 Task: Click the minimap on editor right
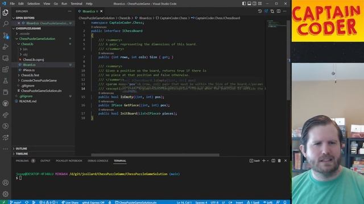click(276, 24)
